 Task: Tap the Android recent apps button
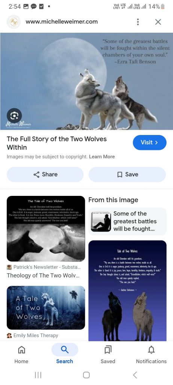click(x=38, y=375)
